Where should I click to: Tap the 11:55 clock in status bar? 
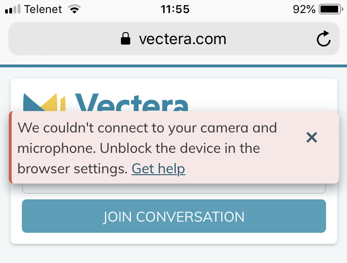[175, 9]
